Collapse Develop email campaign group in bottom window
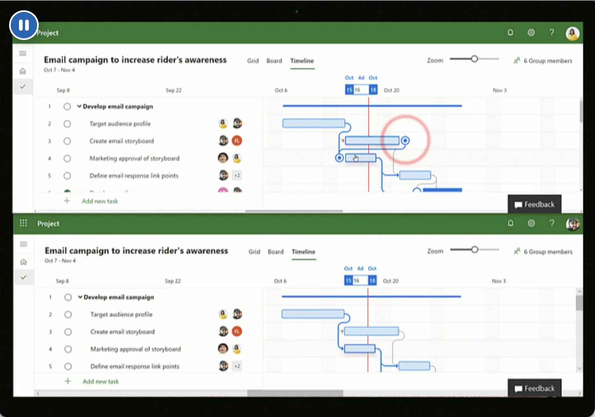Screen dimensions: 595x417 point(80,297)
